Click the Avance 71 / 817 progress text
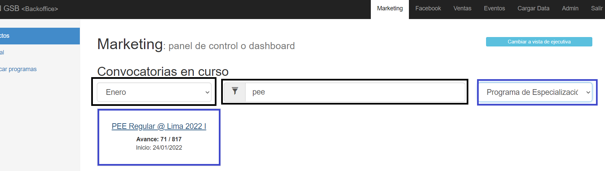 click(159, 139)
